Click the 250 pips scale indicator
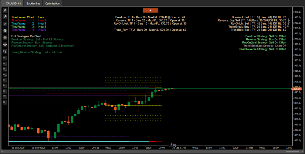Viewport: 305px width, 154px height. click(289, 23)
